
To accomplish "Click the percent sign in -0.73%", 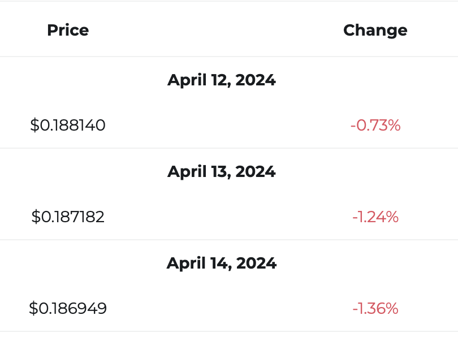I will tap(394, 126).
